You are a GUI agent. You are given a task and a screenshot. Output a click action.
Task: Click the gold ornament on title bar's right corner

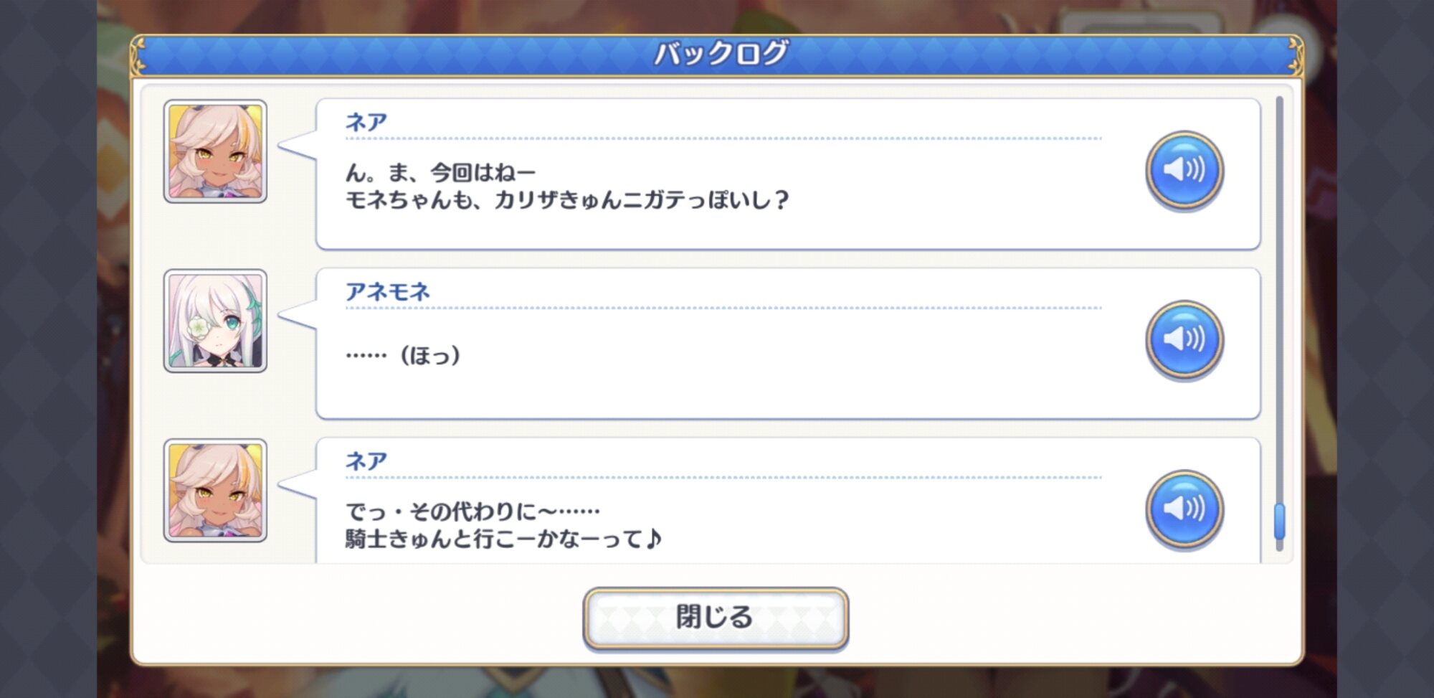tap(1295, 55)
